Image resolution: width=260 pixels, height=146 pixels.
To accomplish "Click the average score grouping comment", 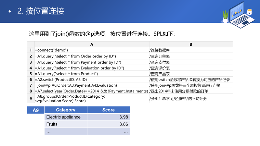I will point(178,99).
